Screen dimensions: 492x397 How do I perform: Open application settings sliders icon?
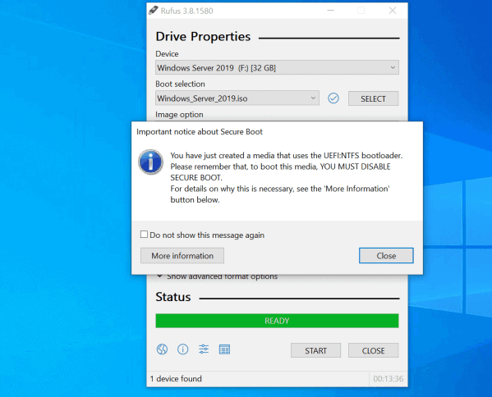(x=204, y=349)
